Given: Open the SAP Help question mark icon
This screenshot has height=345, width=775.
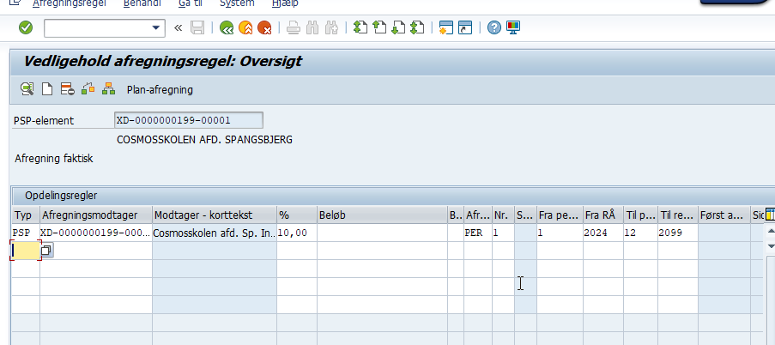Looking at the screenshot, I should pyautogui.click(x=494, y=27).
